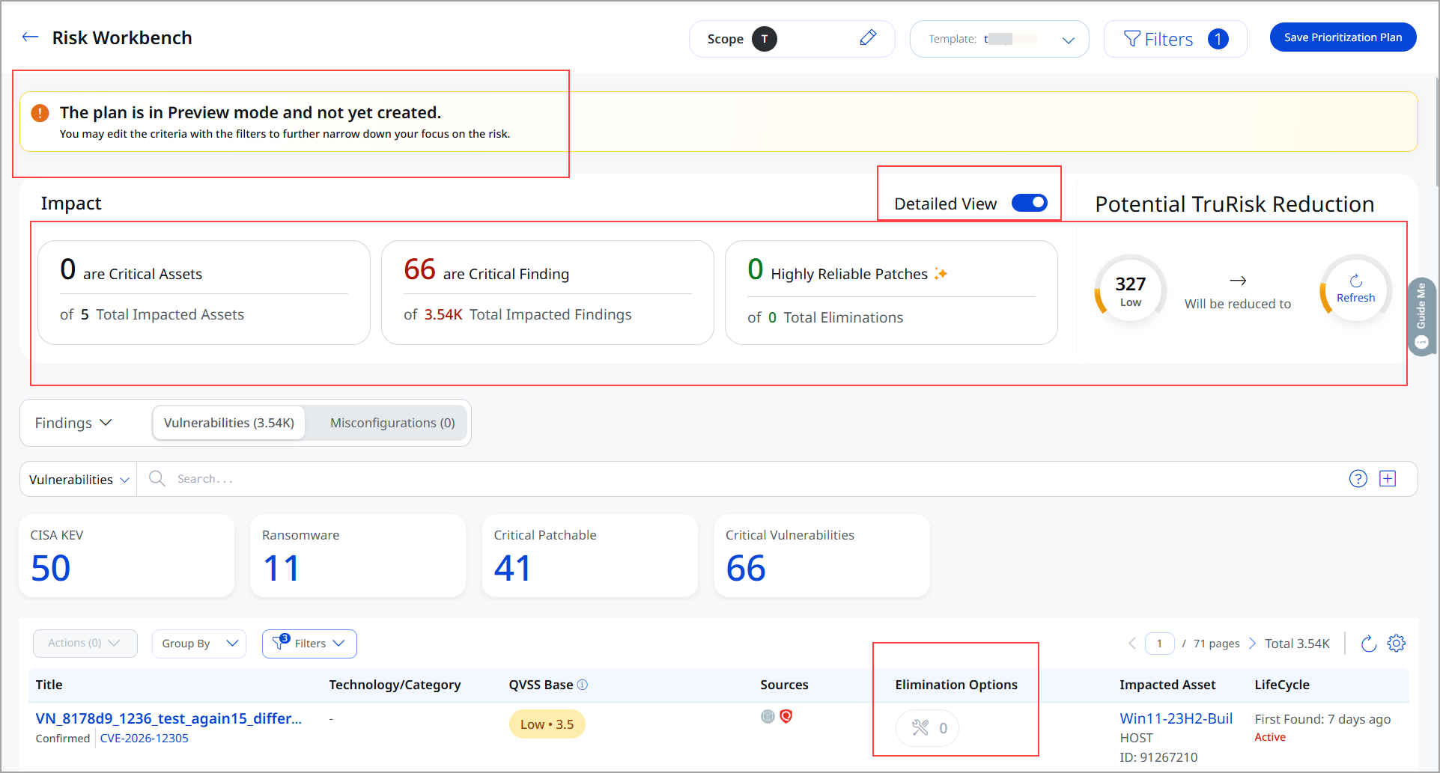Image resolution: width=1440 pixels, height=773 pixels.
Task: Click the Search input field
Action: (x=741, y=479)
